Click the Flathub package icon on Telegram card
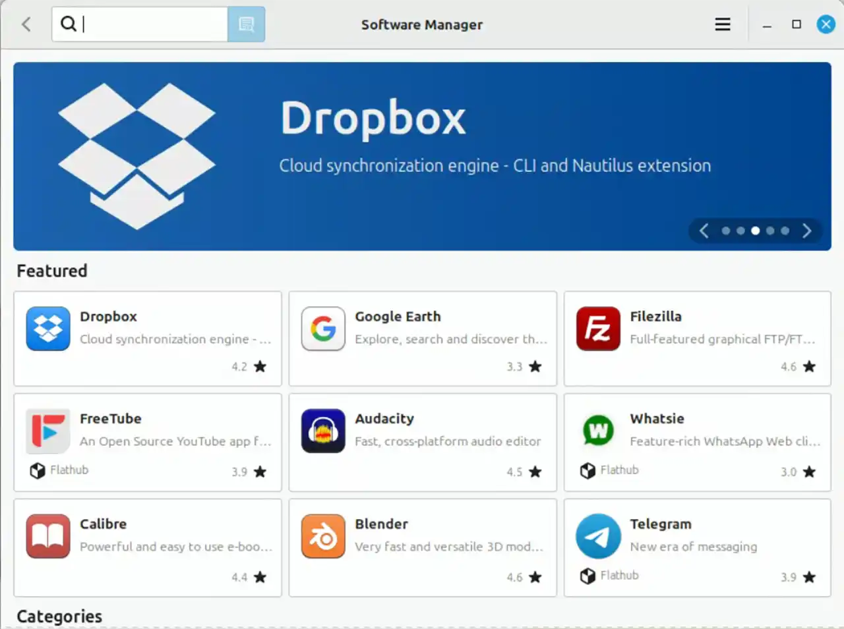The height and width of the screenshot is (629, 844). click(588, 576)
